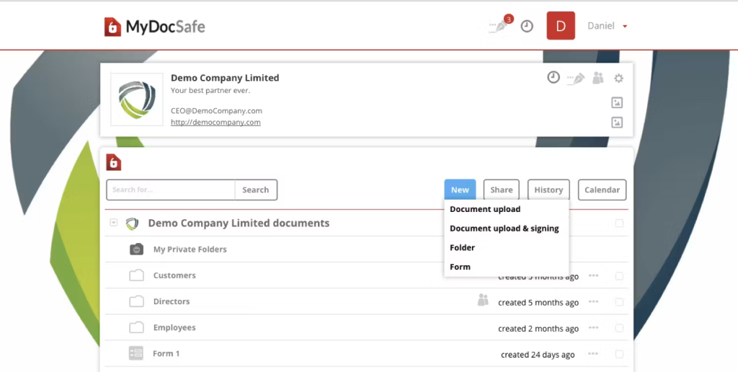Open the three-dot menu for Employees folder

coord(593,328)
